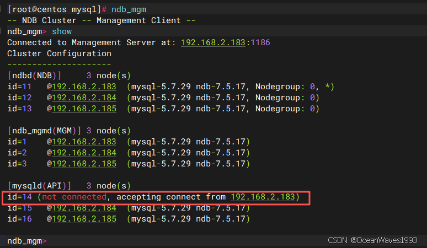Open IP link for ndbd id=13
427x248 pixels.
click(84, 109)
